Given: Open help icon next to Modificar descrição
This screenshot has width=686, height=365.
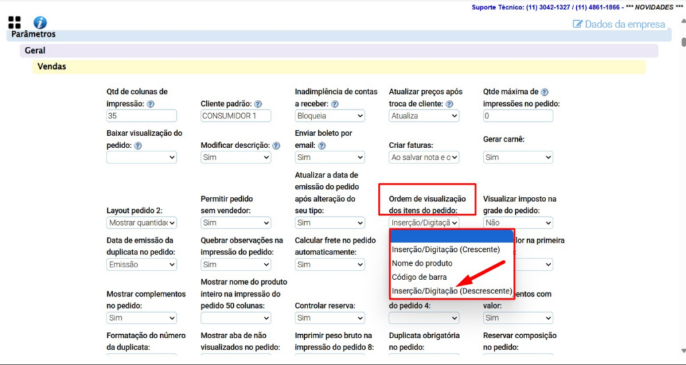Looking at the screenshot, I should pyautogui.click(x=276, y=145).
